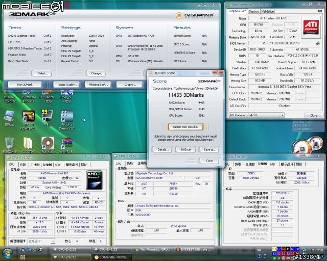
Task: Select CPU tab in left CPU-Z window
Action: coord(12,165)
